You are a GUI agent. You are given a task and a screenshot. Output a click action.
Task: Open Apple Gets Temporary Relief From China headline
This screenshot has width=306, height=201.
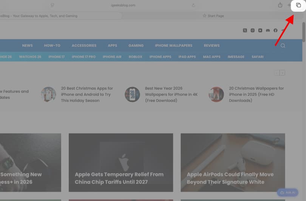click(119, 178)
